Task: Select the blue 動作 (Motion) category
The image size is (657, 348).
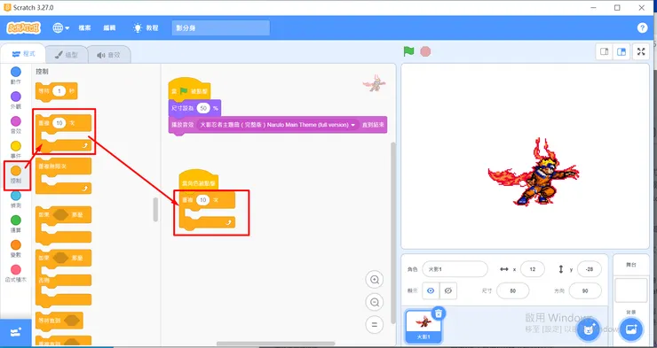Action: point(15,75)
